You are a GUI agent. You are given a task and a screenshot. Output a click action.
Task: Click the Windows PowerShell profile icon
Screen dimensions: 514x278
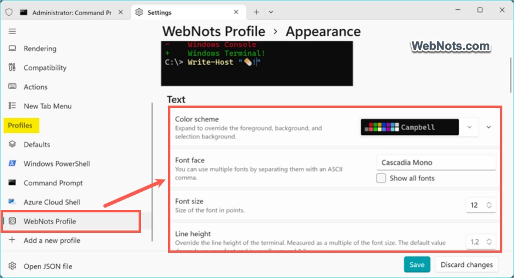(12, 164)
